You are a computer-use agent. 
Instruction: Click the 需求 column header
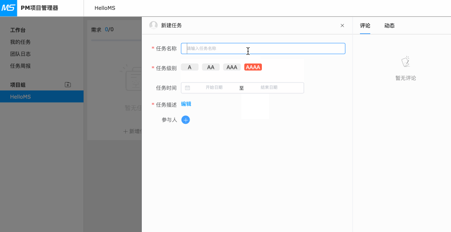point(96,30)
